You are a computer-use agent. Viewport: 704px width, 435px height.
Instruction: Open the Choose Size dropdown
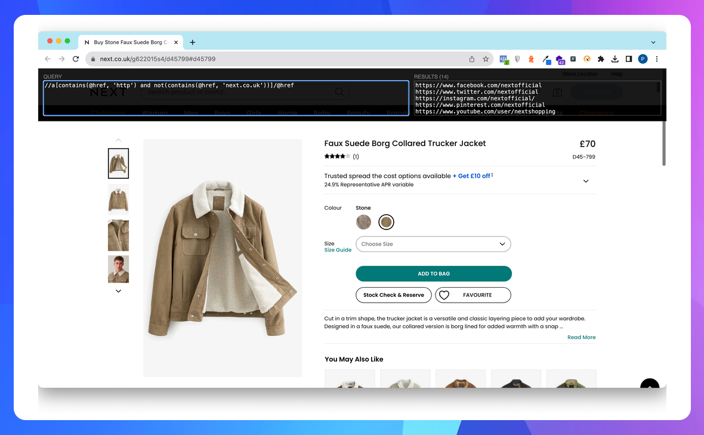coord(433,244)
